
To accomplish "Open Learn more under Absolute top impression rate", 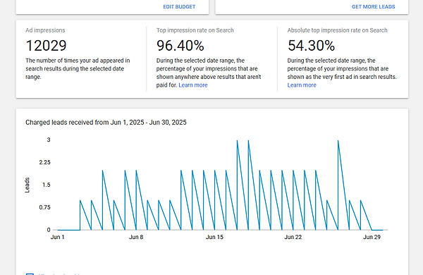I will 302,85.
